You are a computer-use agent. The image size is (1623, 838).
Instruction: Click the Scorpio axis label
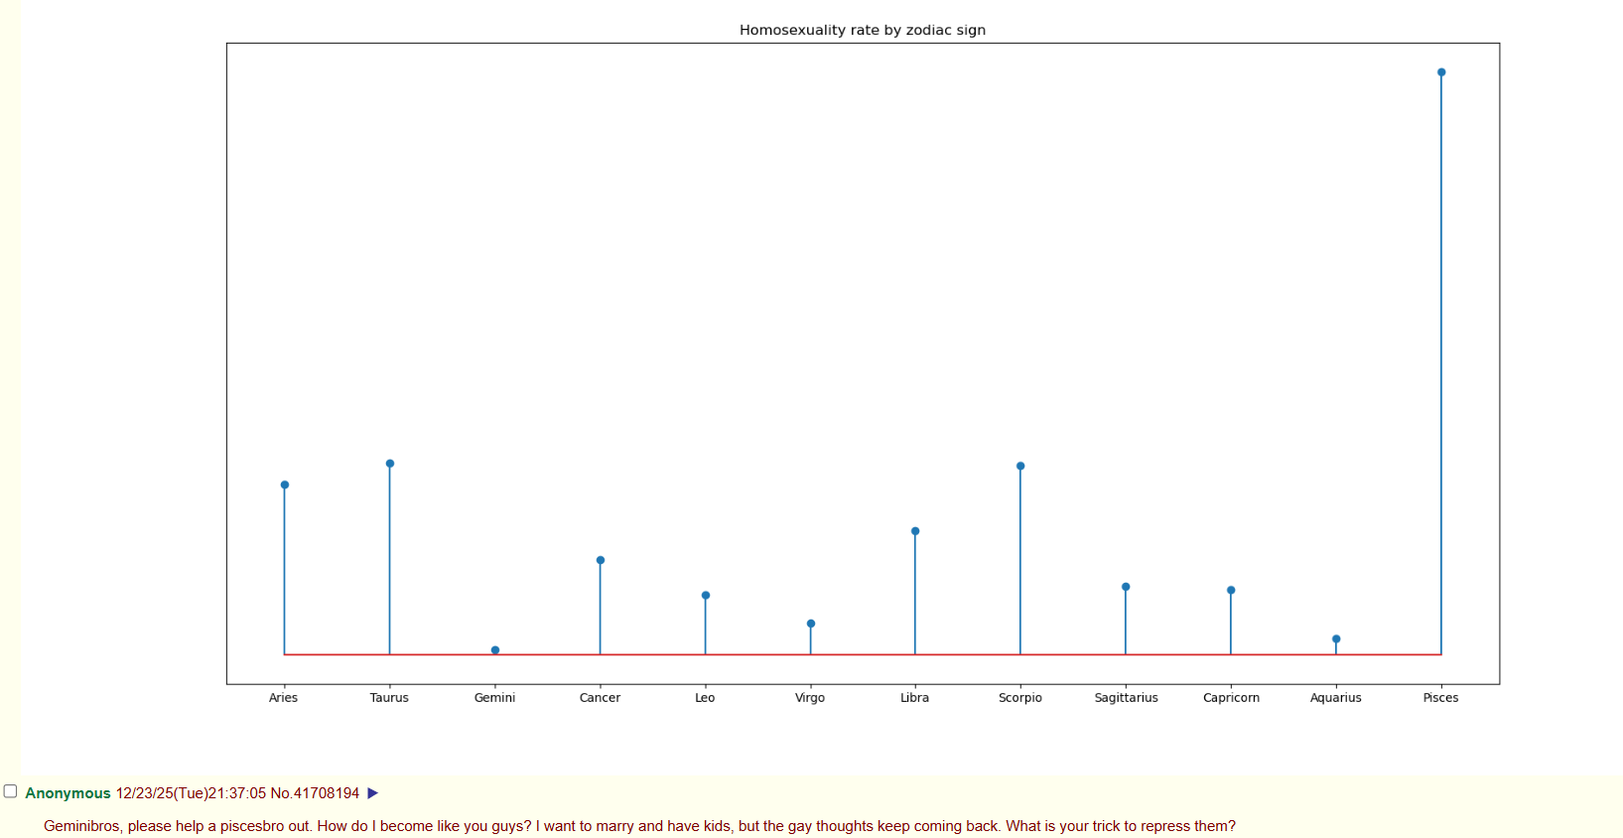click(x=1020, y=698)
